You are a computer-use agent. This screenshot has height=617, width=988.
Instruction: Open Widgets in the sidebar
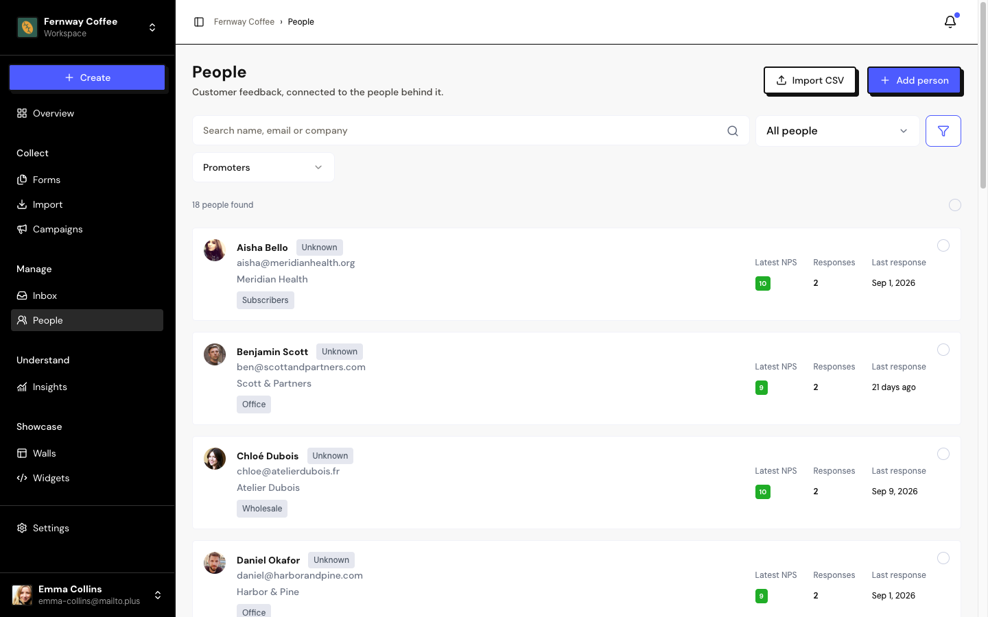pos(87,478)
